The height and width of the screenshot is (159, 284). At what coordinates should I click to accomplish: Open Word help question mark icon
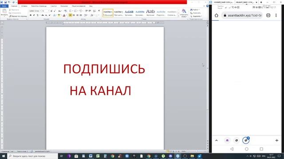[207, 6]
